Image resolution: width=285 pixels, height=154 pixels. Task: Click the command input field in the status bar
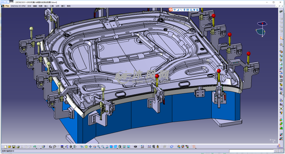pos(251,151)
